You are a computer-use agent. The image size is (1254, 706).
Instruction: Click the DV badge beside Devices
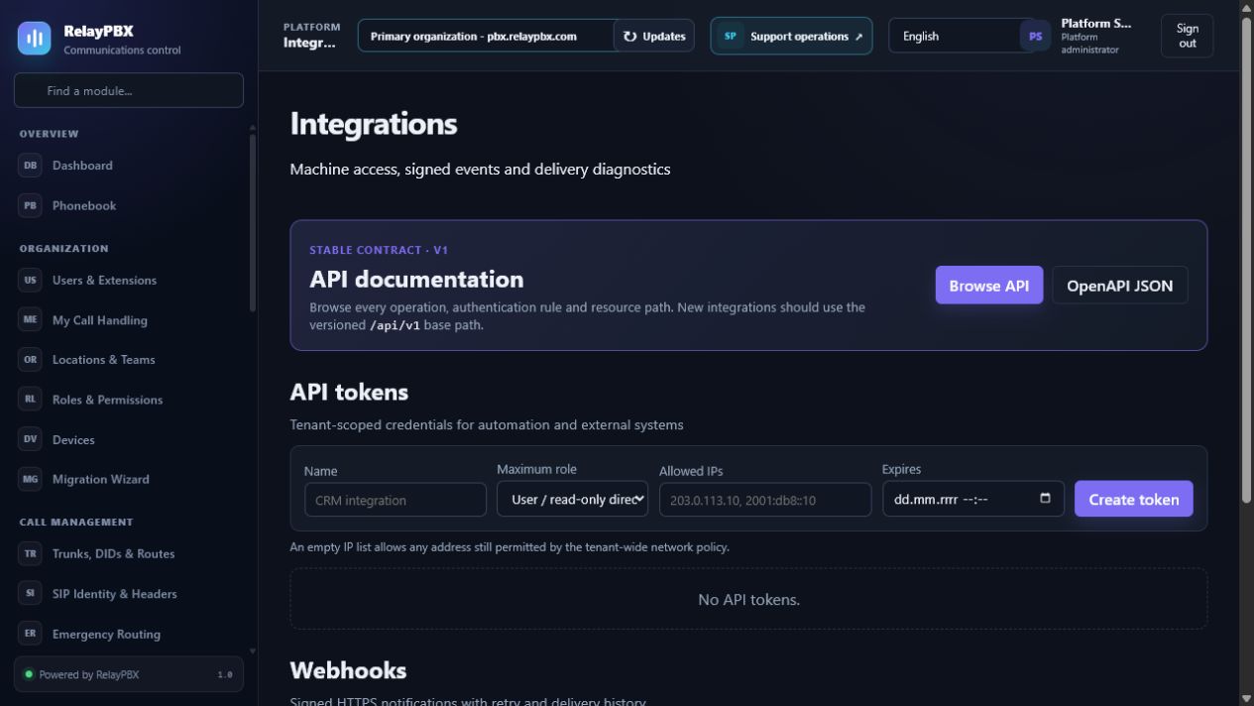(30, 439)
